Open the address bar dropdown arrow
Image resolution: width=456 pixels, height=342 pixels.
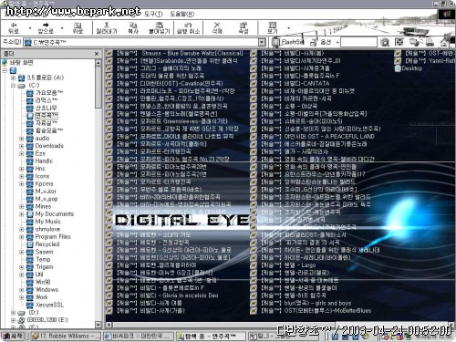click(x=262, y=42)
